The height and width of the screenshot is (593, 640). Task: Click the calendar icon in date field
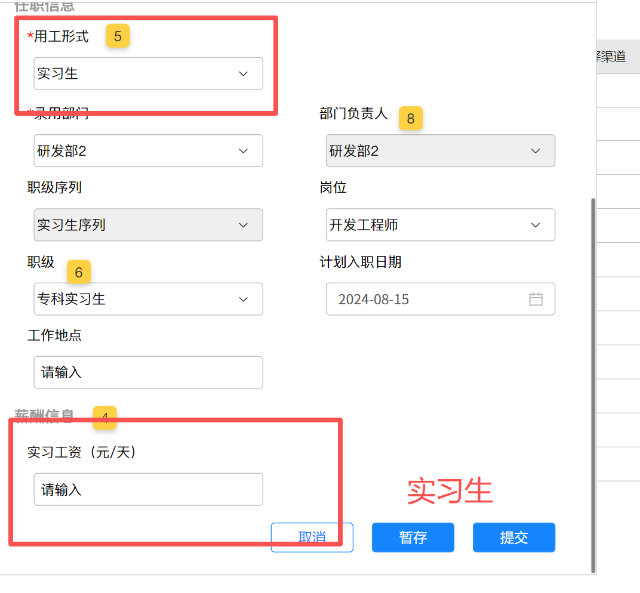point(536,299)
